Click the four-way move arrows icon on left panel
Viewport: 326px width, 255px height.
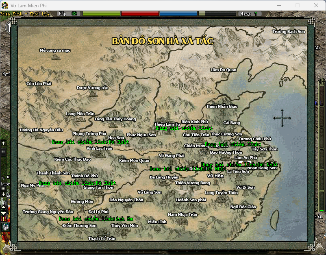pyautogui.click(x=3, y=194)
